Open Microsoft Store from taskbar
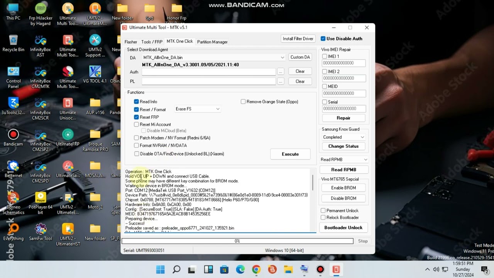This screenshot has height=278, width=494. 224,270
